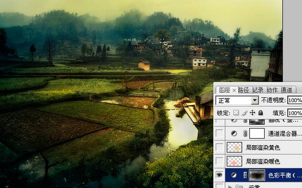Open the 记录 history tab
This screenshot has height=188, width=302.
click(x=259, y=90)
